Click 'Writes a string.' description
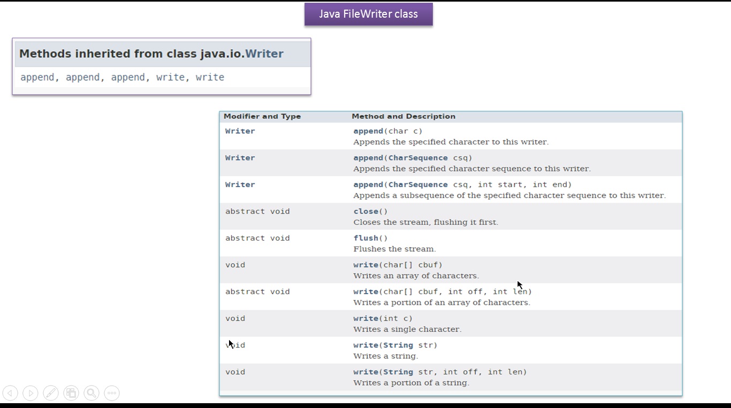 (x=385, y=356)
